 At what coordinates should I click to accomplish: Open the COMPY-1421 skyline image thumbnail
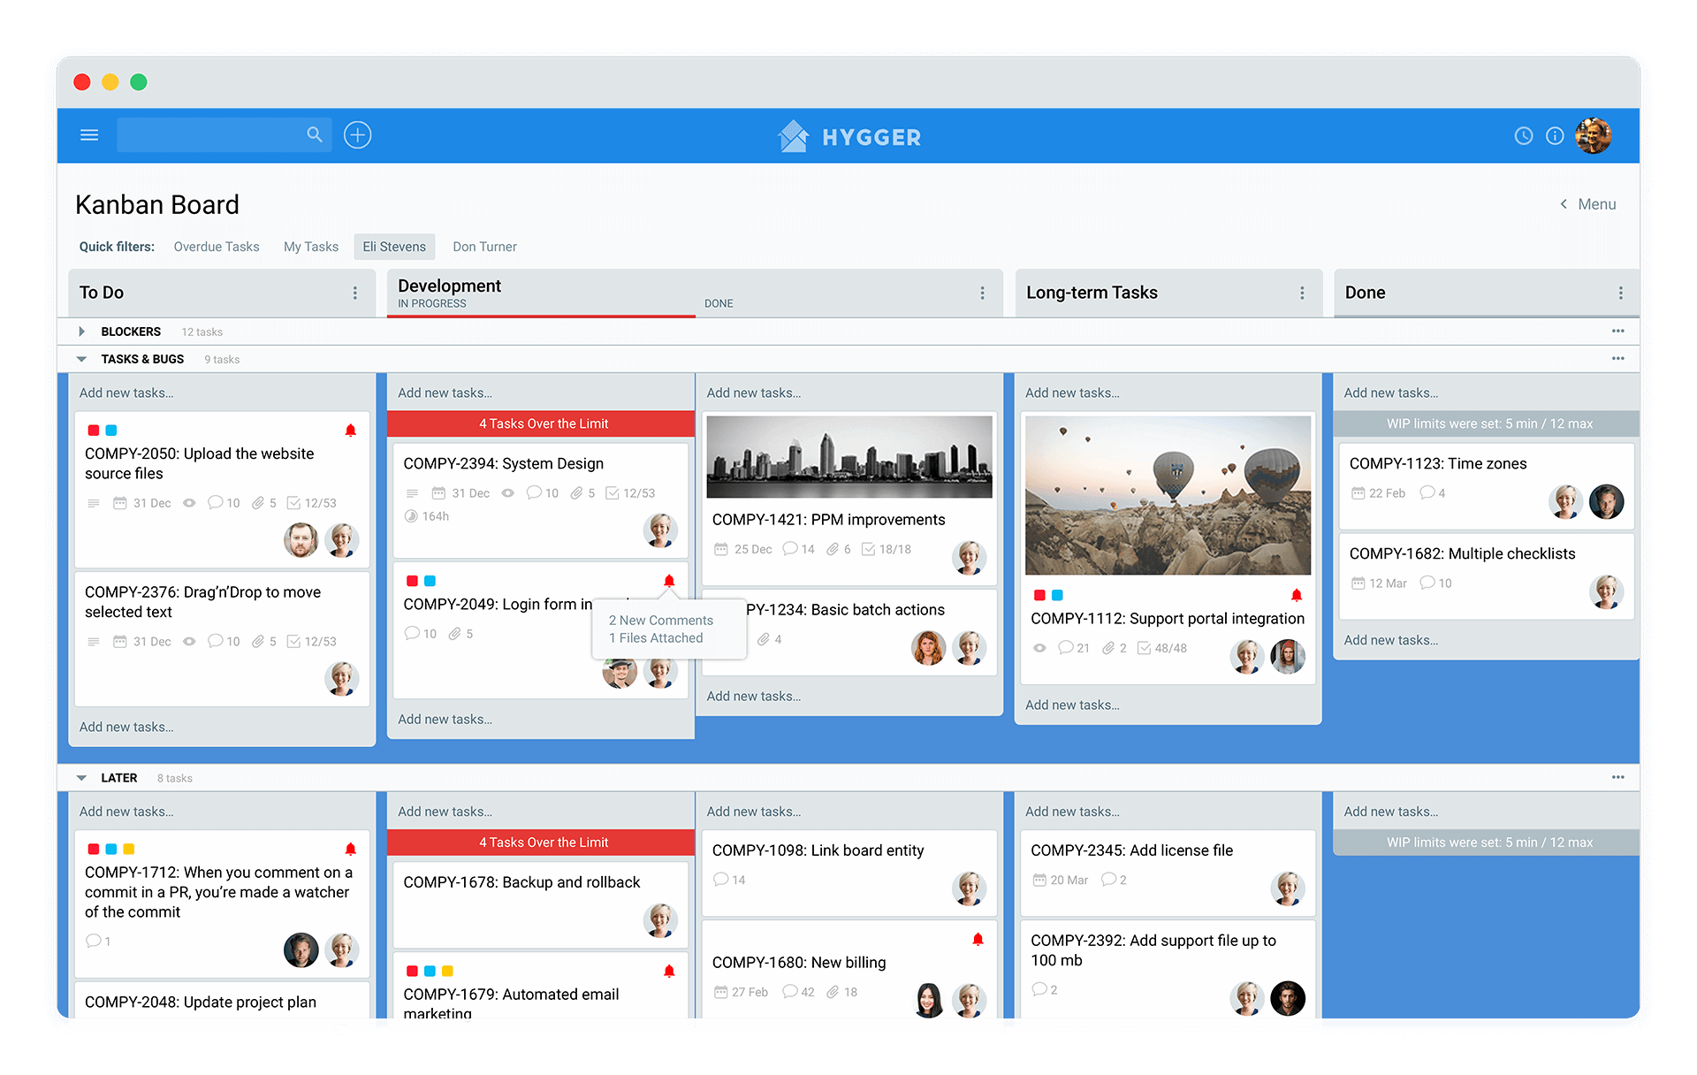pyautogui.click(x=848, y=457)
